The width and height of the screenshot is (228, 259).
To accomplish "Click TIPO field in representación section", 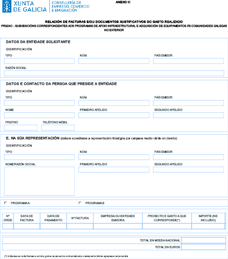I will pyautogui.click(x=39, y=157).
